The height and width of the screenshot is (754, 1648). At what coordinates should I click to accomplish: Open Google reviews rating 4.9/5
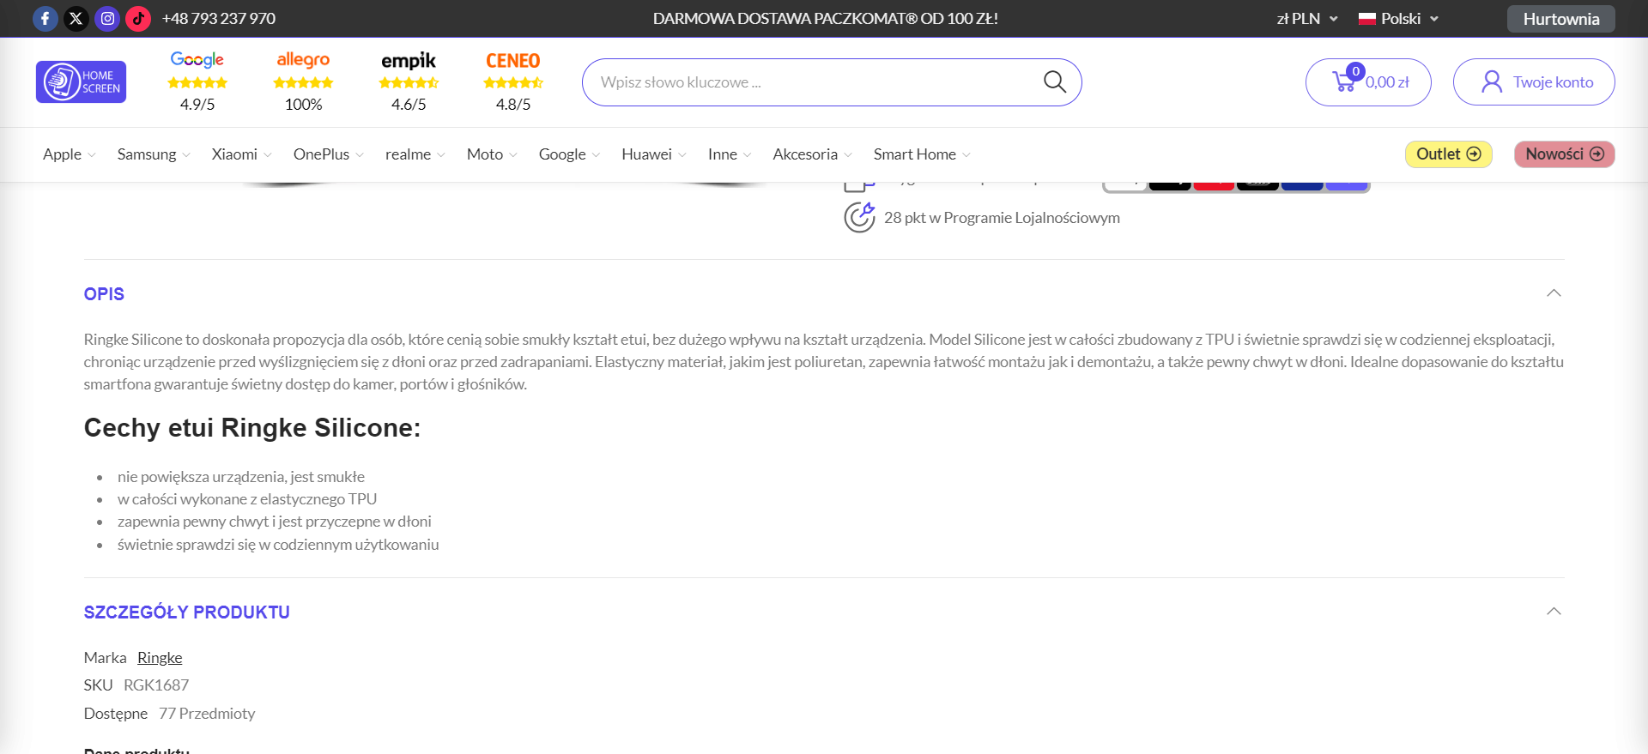(197, 82)
